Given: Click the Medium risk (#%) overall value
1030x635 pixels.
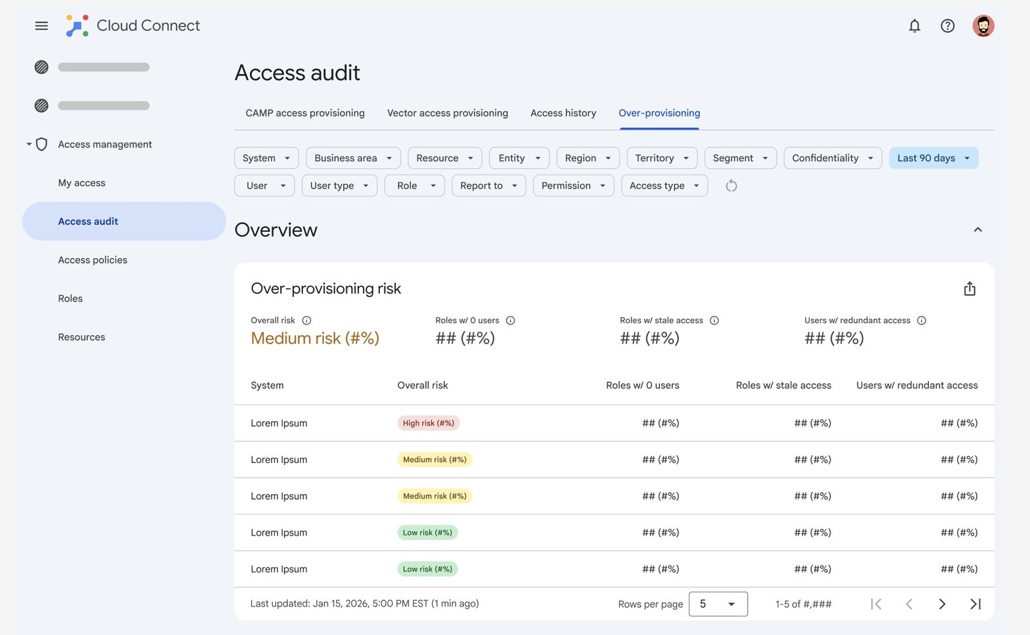Looking at the screenshot, I should coord(315,338).
